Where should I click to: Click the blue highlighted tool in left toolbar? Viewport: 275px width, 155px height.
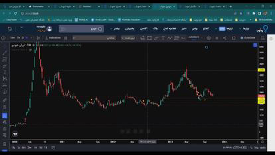(5, 116)
